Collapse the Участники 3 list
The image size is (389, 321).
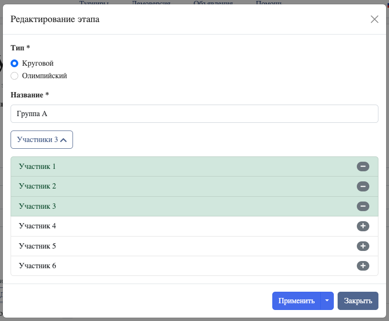click(42, 140)
